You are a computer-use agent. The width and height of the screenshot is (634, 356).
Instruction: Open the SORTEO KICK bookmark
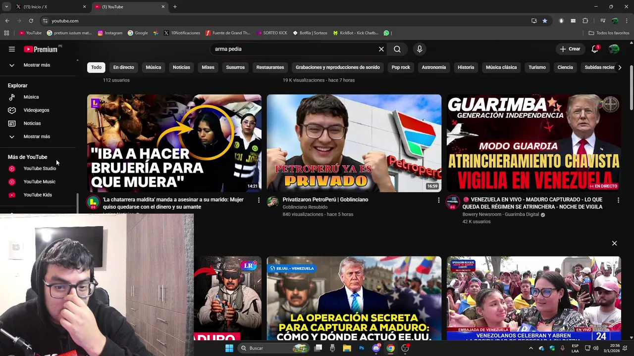272,33
